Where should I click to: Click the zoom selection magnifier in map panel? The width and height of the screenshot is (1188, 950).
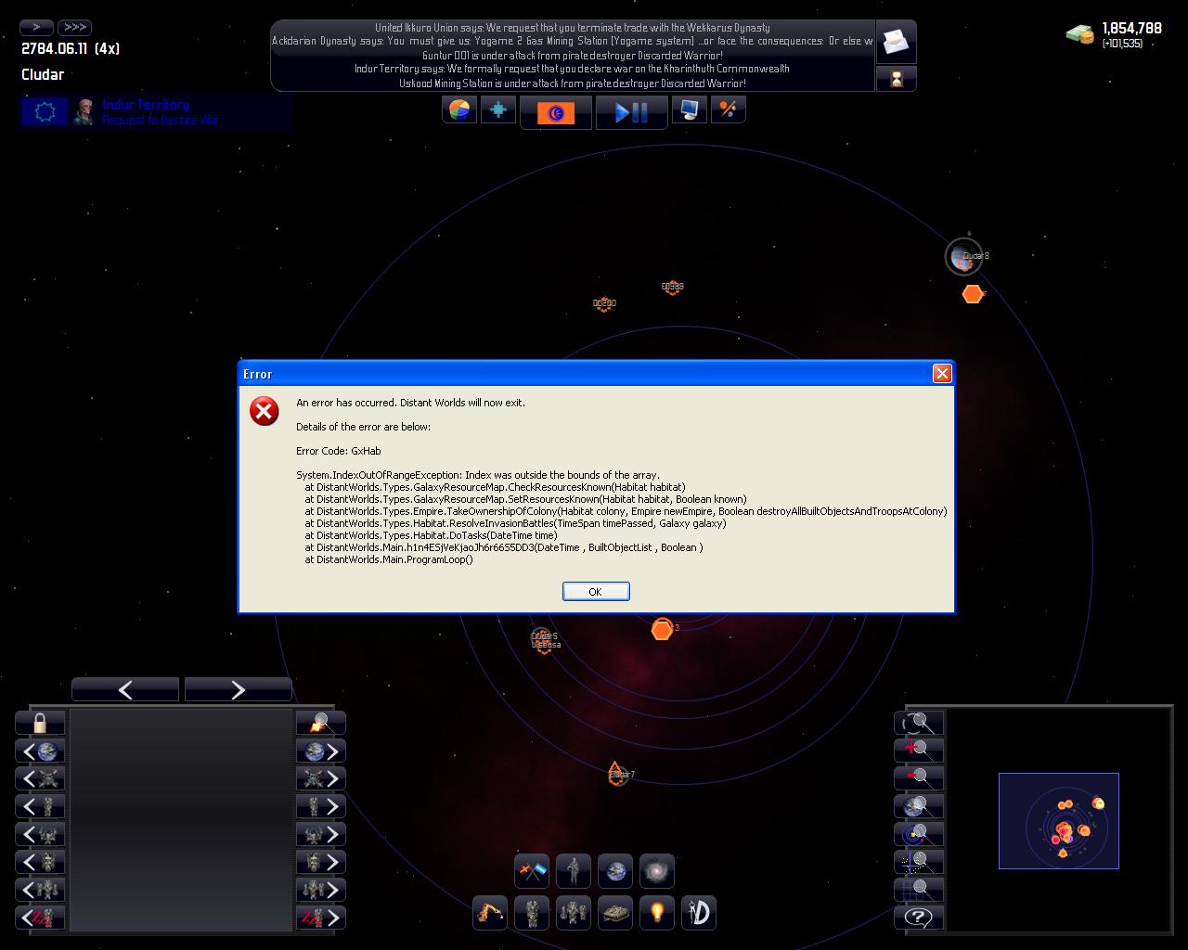tap(919, 723)
